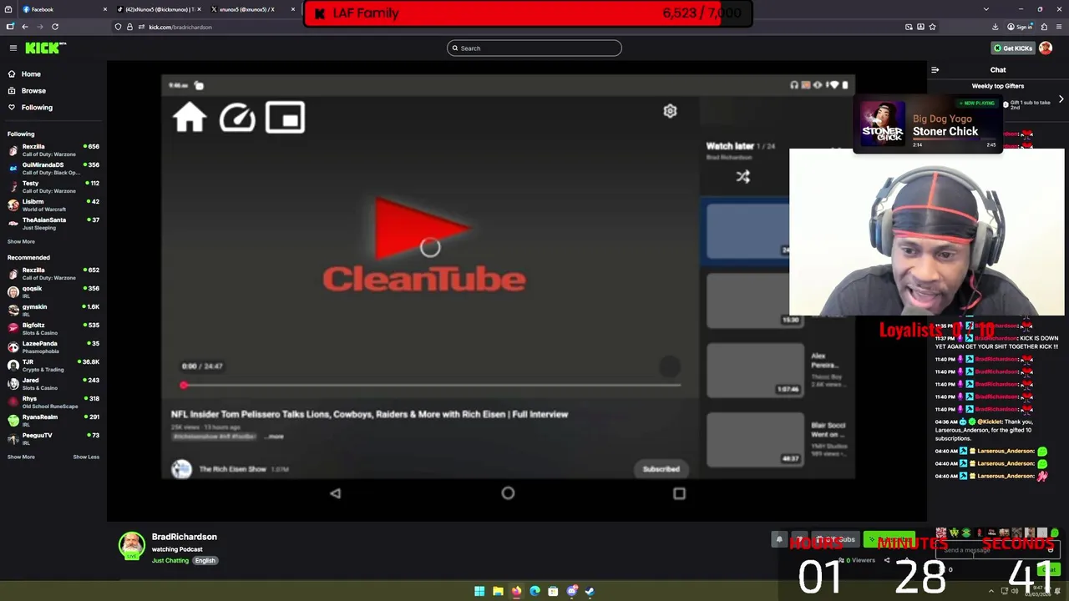This screenshot has height=601, width=1069.
Task: Expand Show More under Following
Action: point(21,242)
